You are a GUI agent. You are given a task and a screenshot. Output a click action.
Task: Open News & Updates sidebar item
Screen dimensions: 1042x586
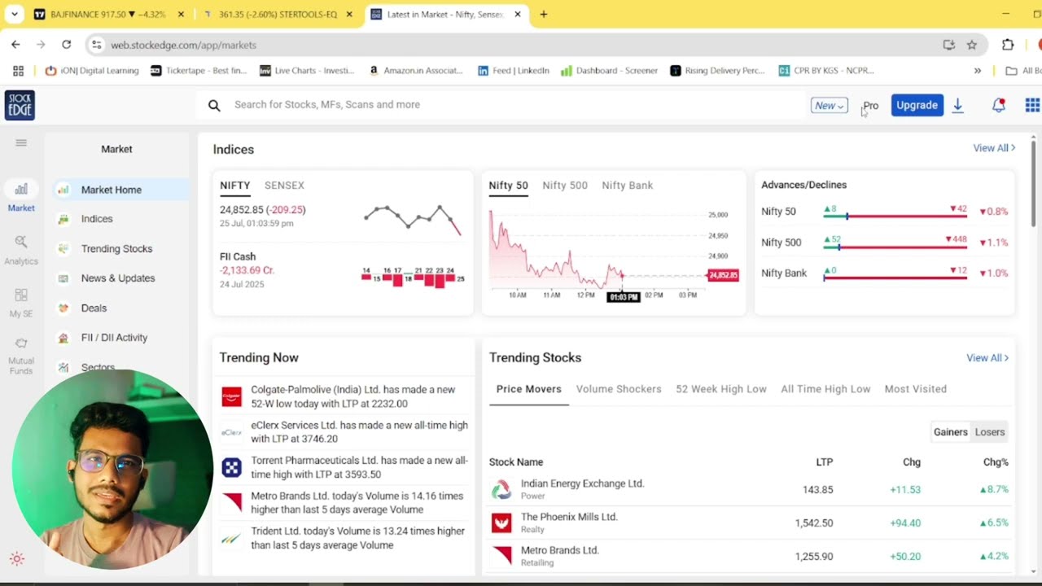(118, 278)
